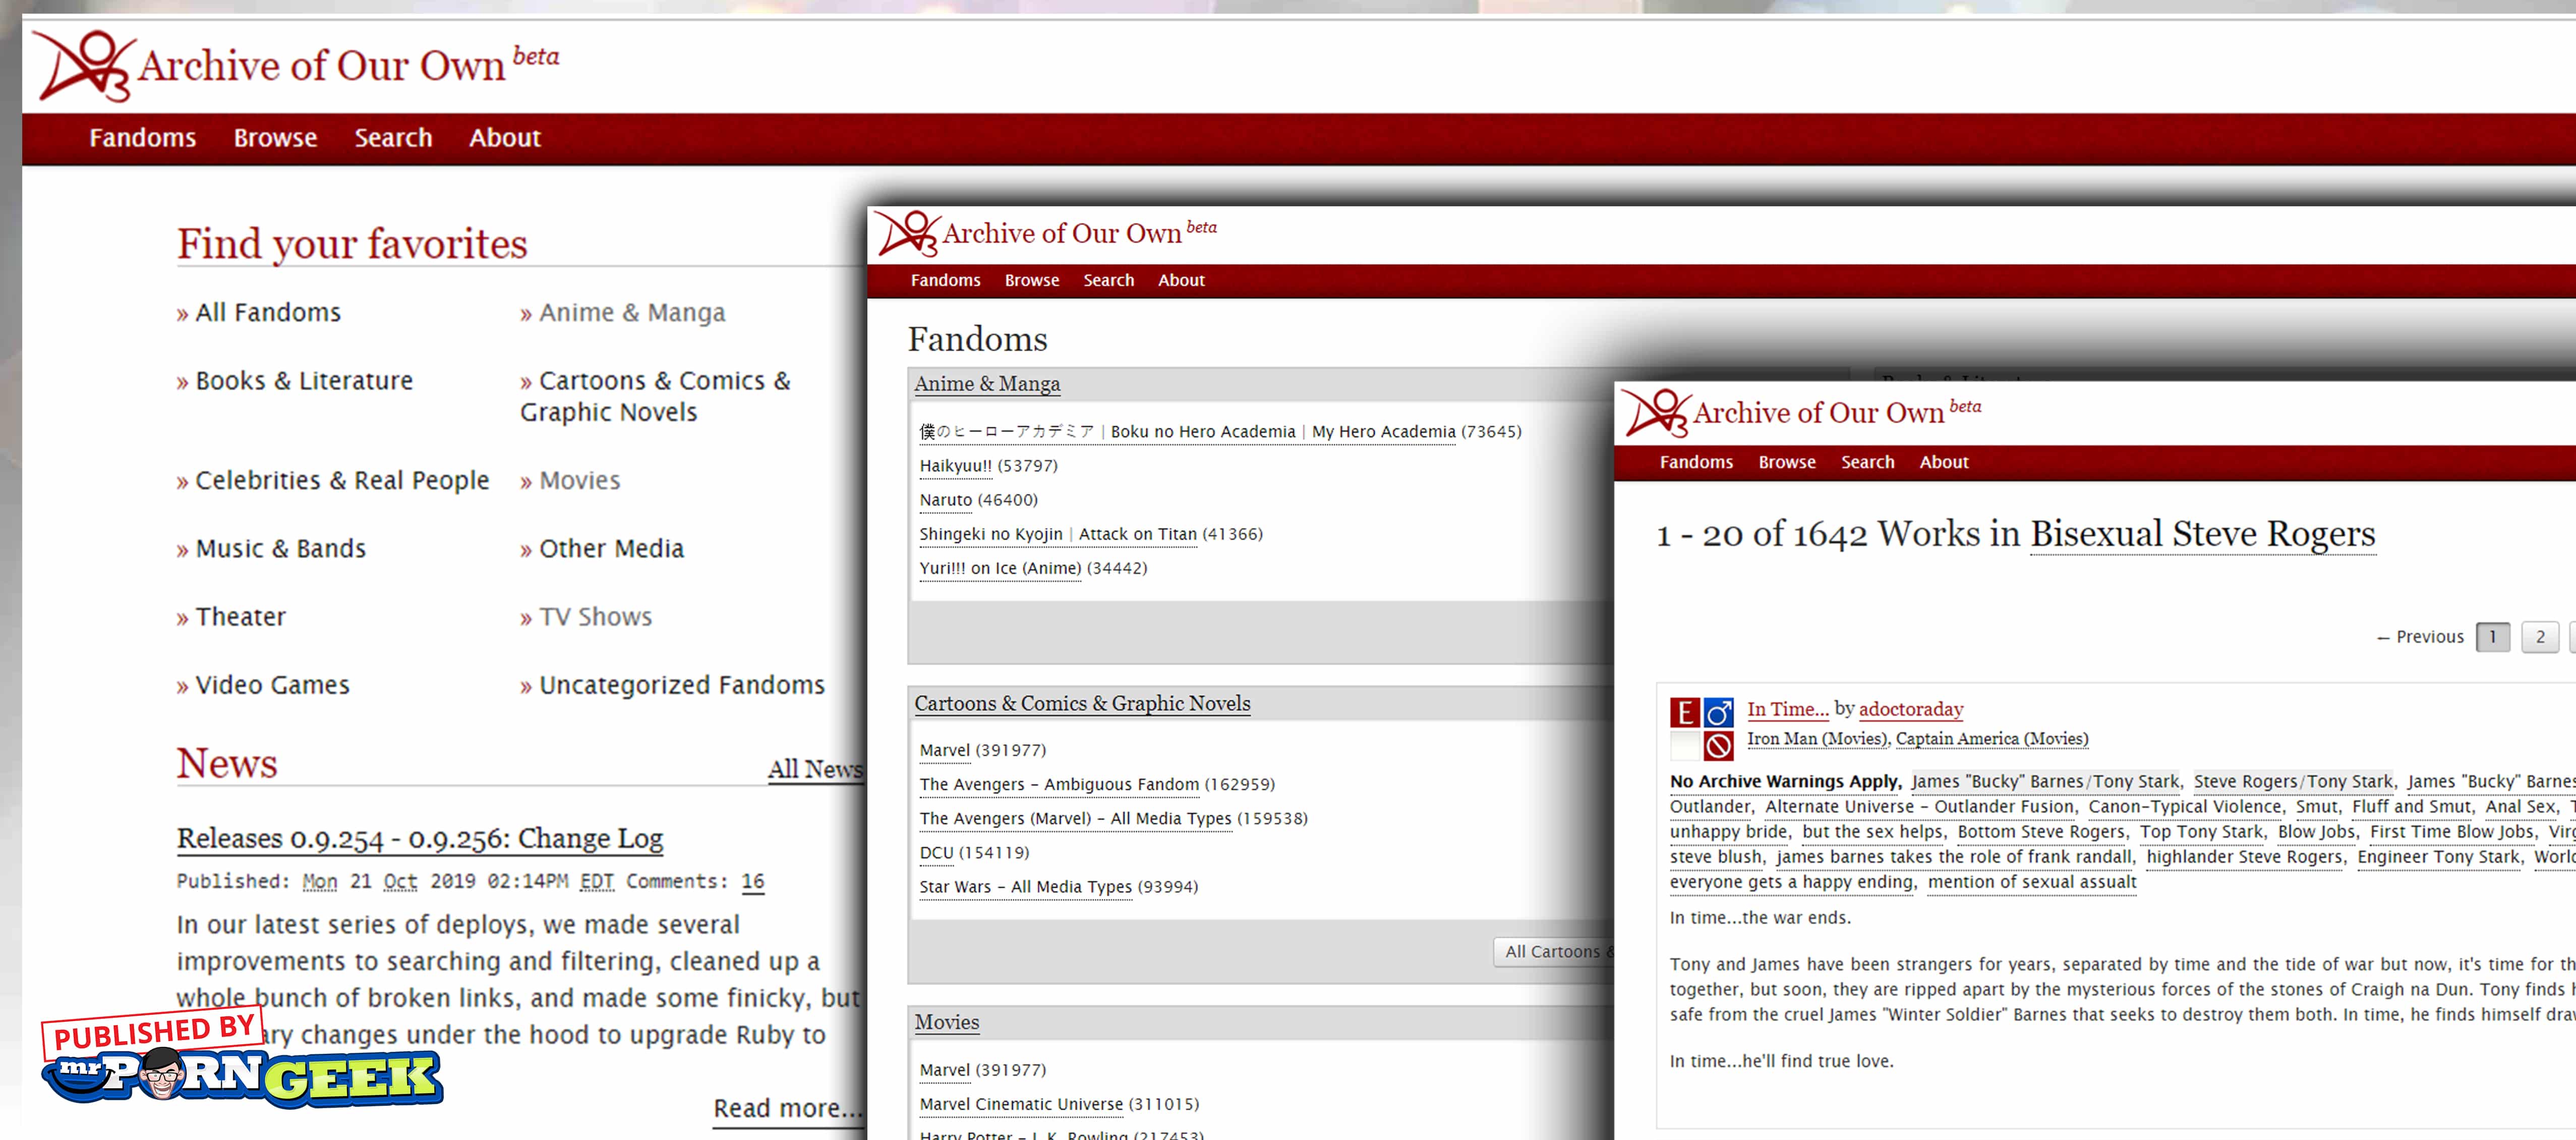Open the Releases 0.9.254 - 0.9.256 Change Log post

(420, 838)
